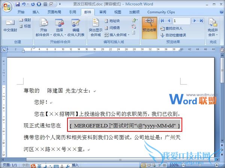
Task: Toggle 插入 insert mode in status bar
Action: click(x=75, y=165)
